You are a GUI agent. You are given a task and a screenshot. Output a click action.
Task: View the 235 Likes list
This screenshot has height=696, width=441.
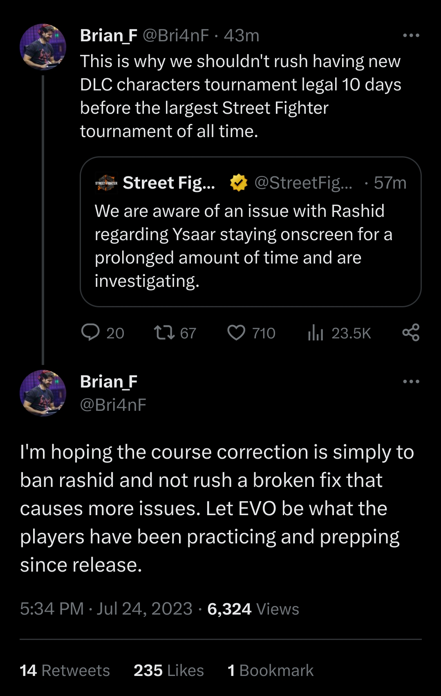[168, 671]
